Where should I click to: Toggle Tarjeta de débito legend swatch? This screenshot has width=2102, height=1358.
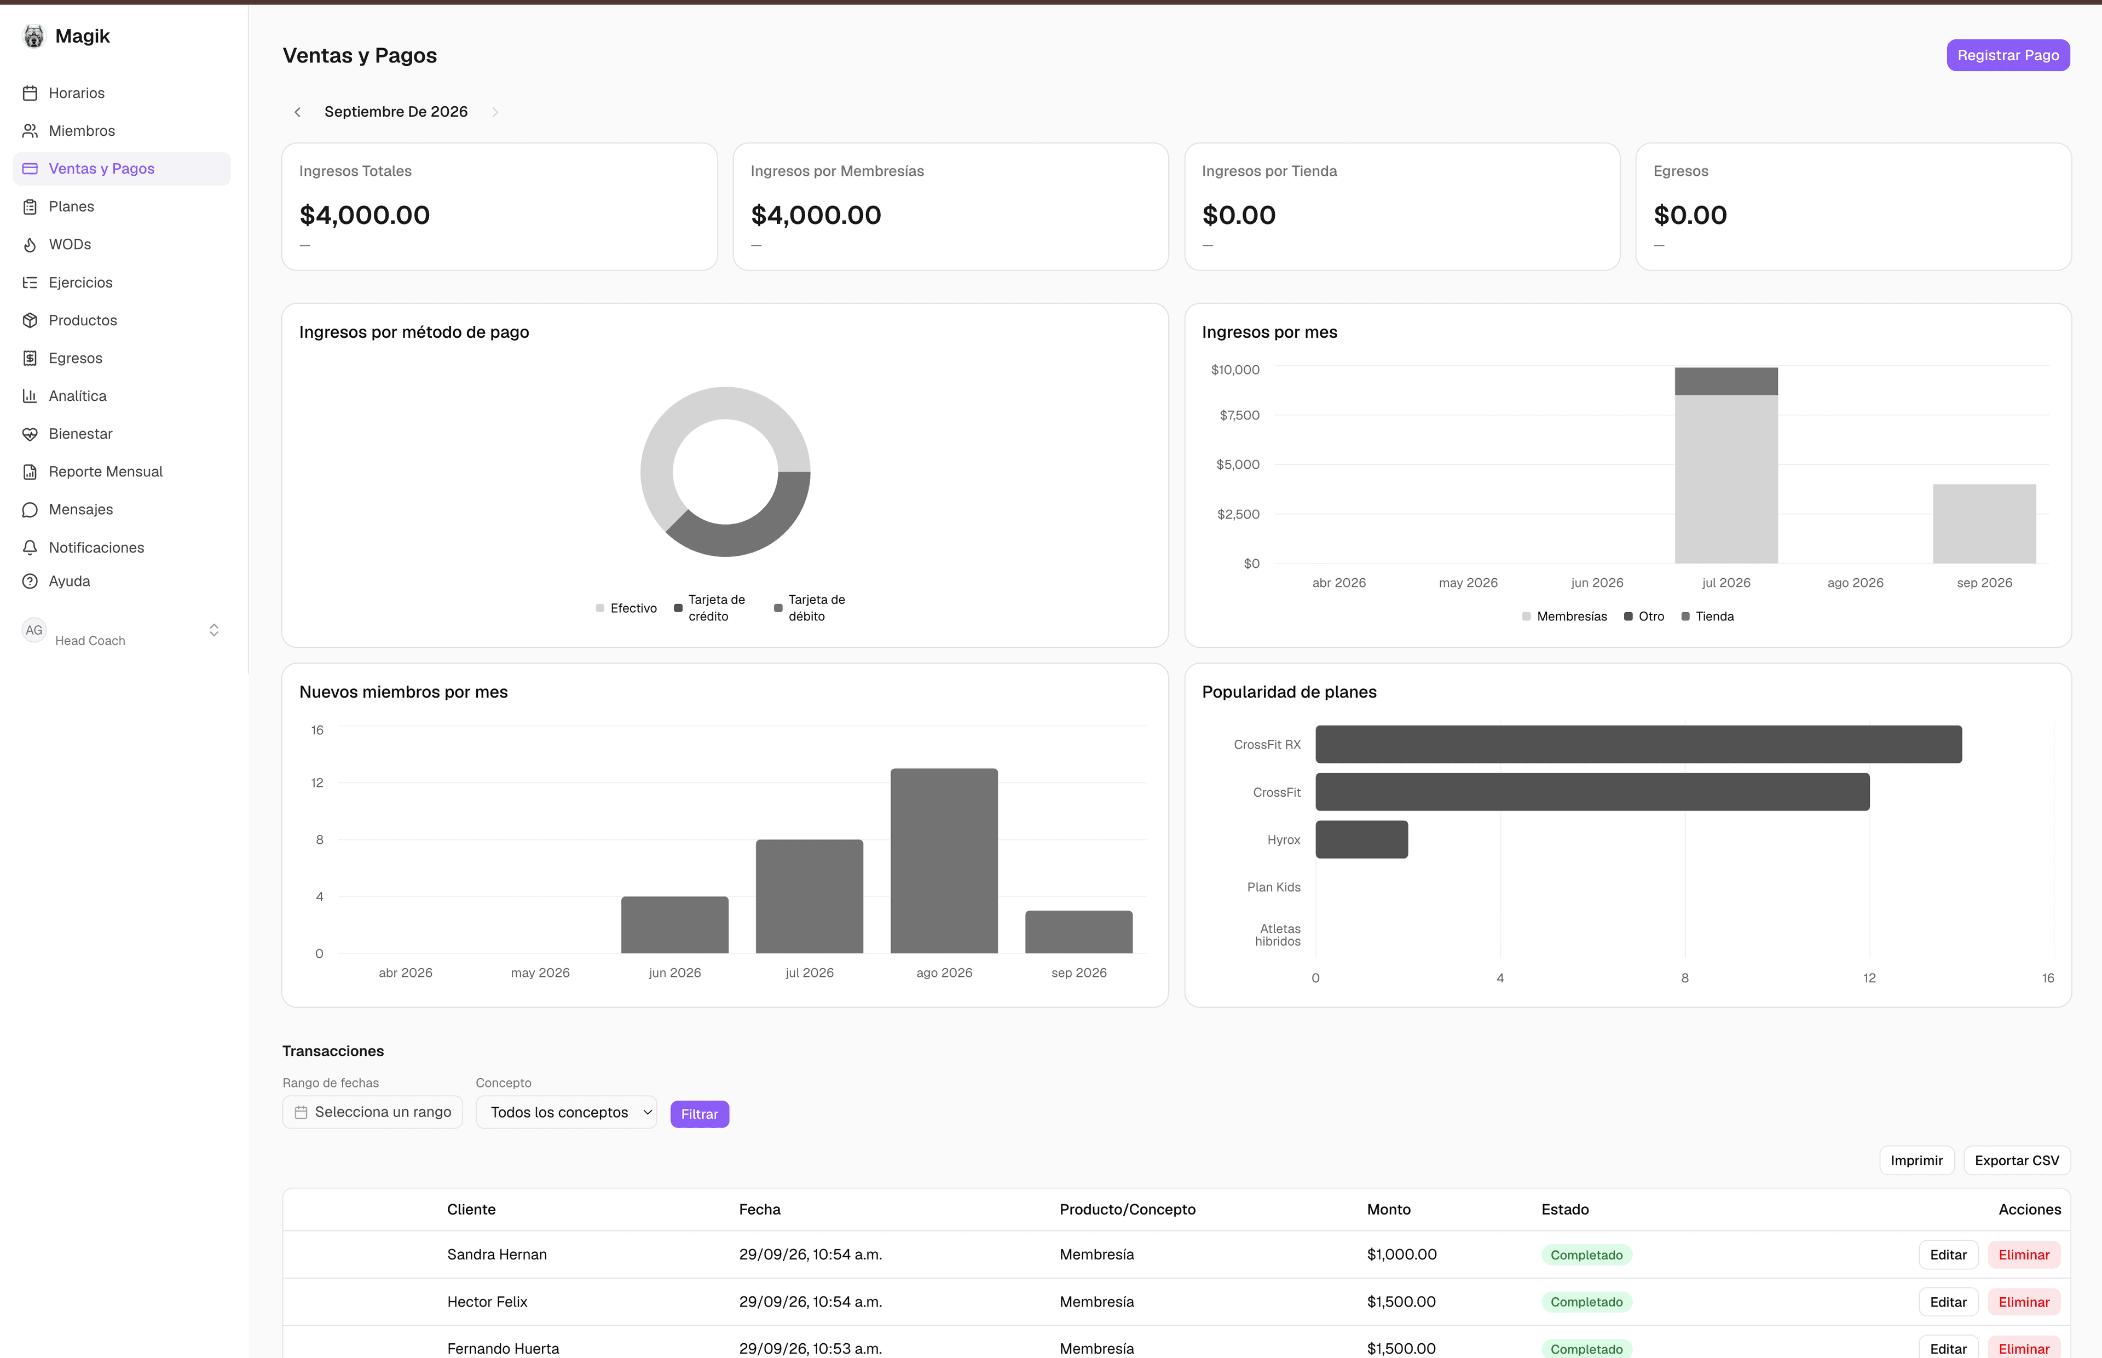[778, 608]
